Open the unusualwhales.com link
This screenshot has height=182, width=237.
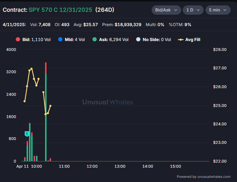point(214,177)
